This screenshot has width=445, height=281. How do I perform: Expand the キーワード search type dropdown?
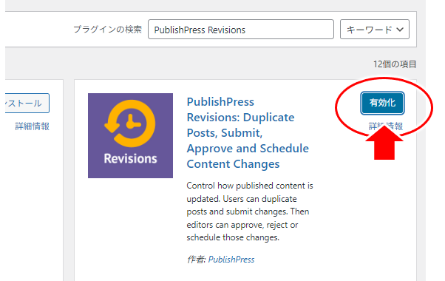tap(375, 30)
